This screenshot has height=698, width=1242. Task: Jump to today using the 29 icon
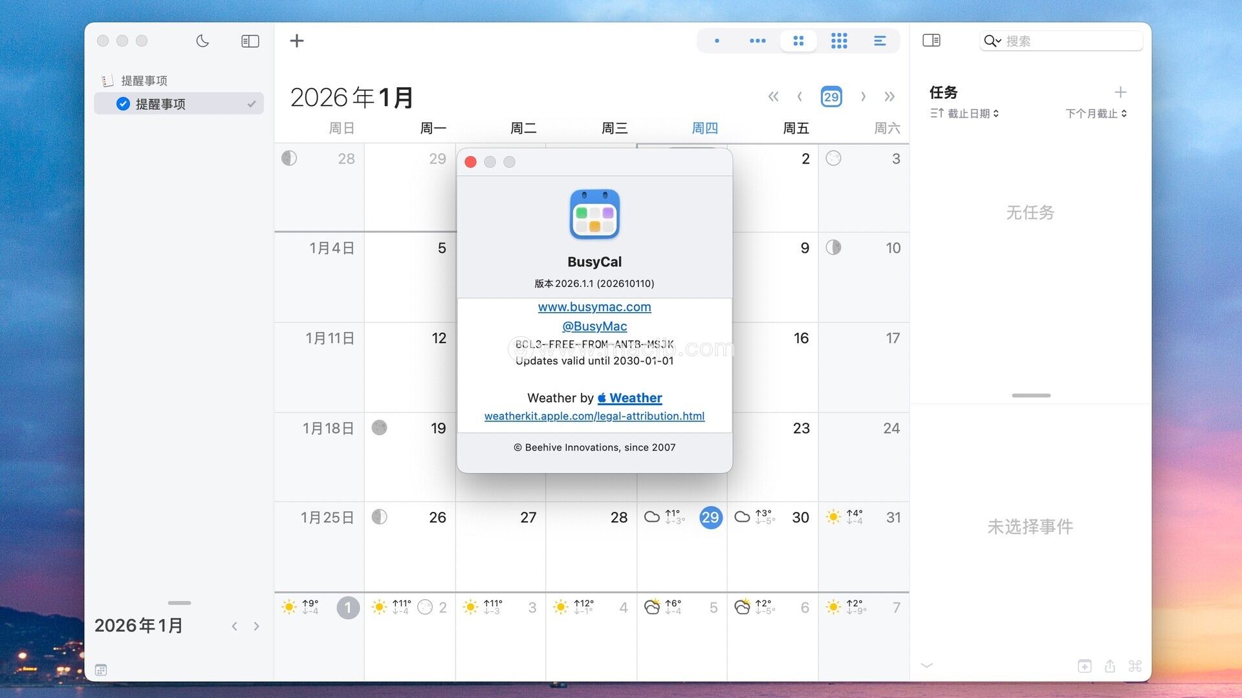point(831,97)
